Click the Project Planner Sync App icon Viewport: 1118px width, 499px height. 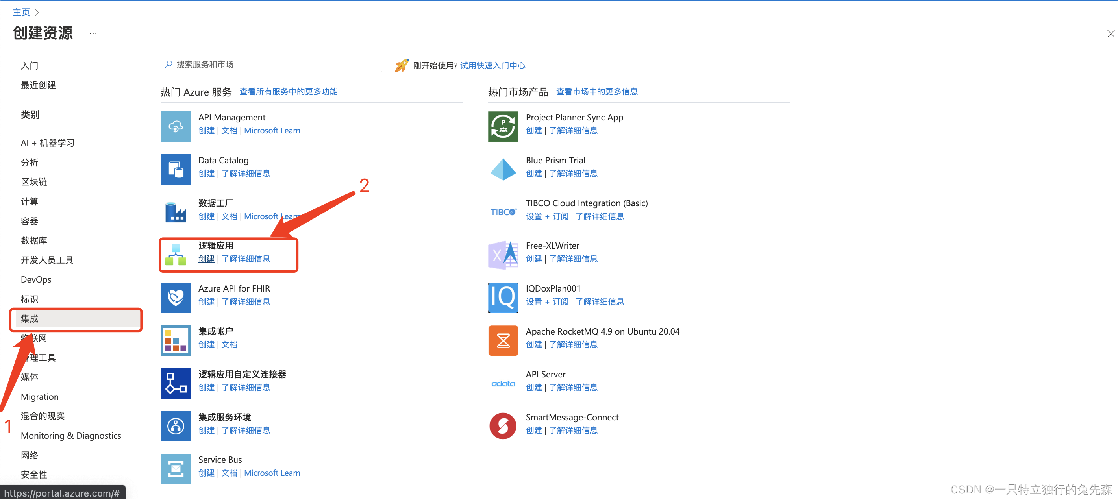(x=503, y=126)
